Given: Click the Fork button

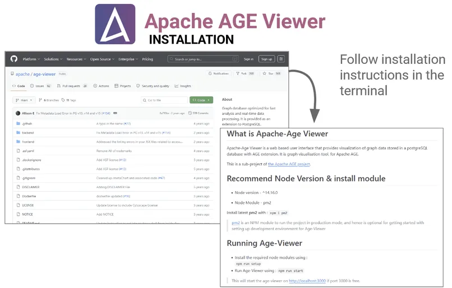Looking at the screenshot, I should point(245,73).
